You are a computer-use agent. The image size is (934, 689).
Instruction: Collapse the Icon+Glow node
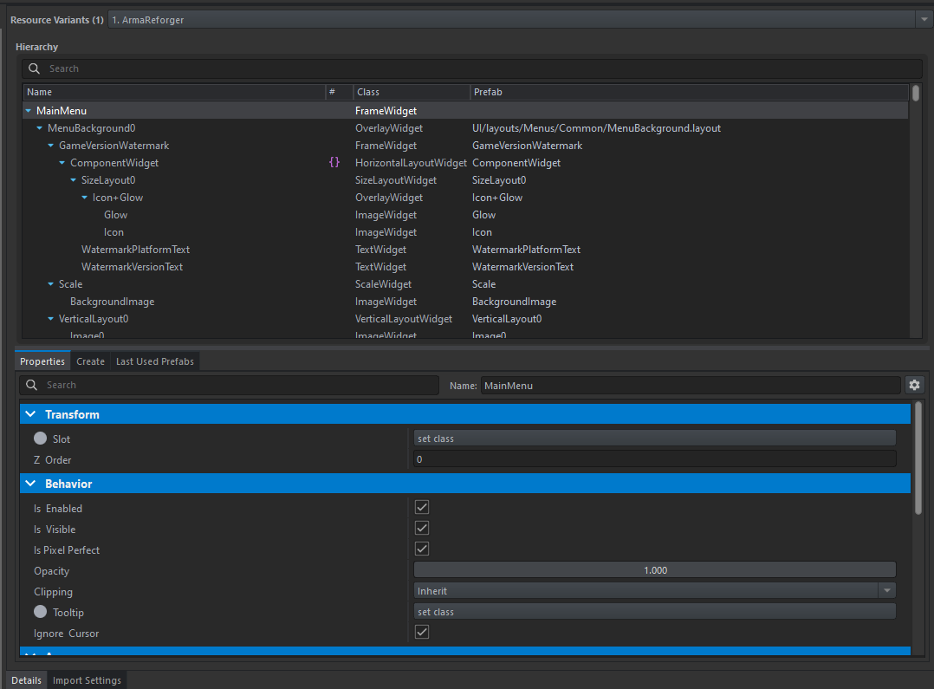[x=85, y=198]
